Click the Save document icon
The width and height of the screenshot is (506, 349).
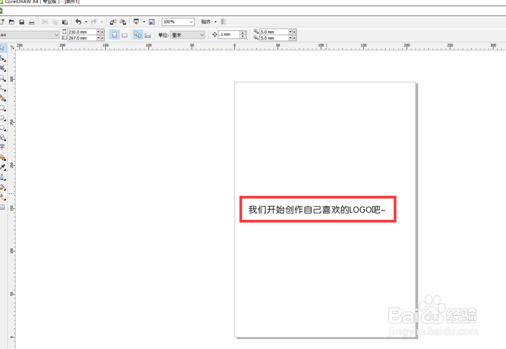click(x=21, y=22)
